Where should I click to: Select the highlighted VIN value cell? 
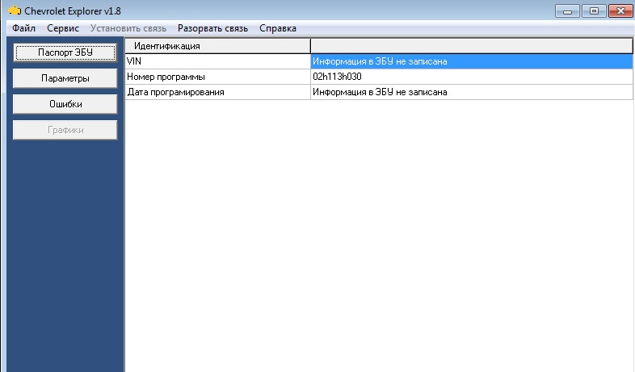[x=471, y=61]
